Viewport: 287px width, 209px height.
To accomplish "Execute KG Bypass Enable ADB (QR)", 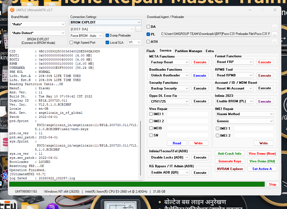I will click(x=200, y=173).
